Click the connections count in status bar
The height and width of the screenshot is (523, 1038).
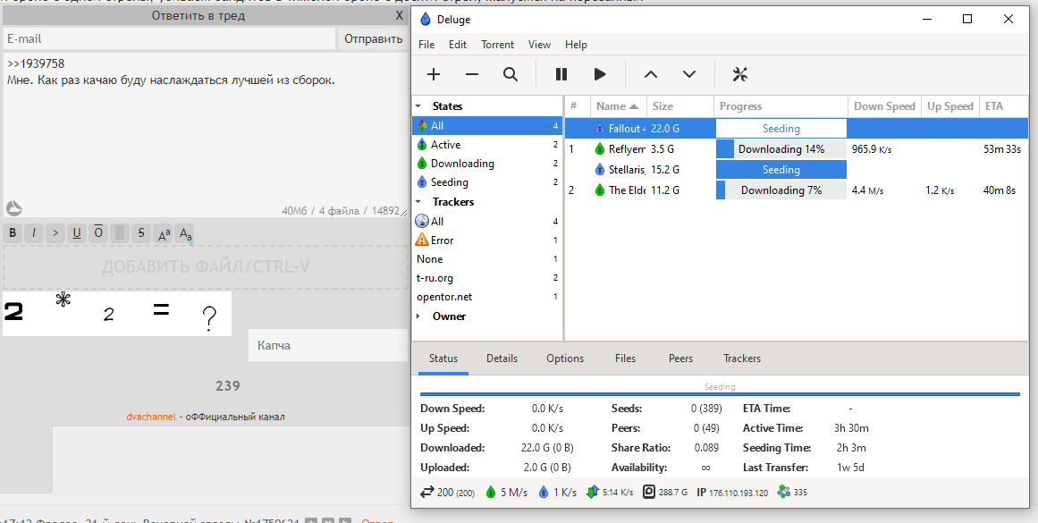(x=448, y=493)
